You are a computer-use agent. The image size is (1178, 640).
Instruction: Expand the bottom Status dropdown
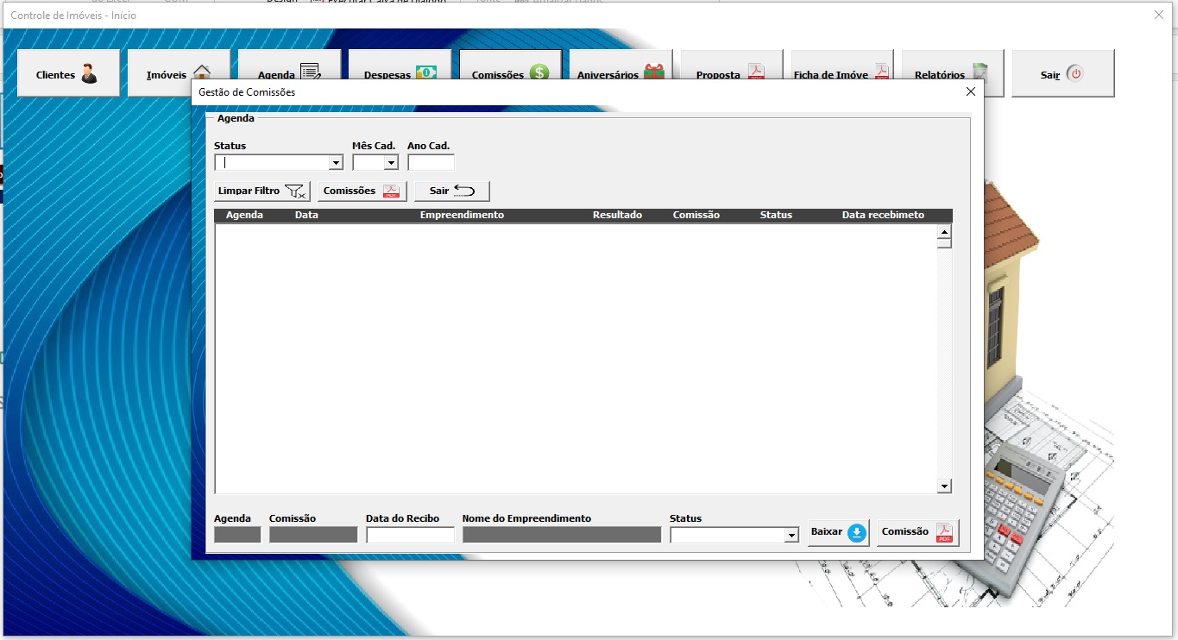pyautogui.click(x=791, y=536)
